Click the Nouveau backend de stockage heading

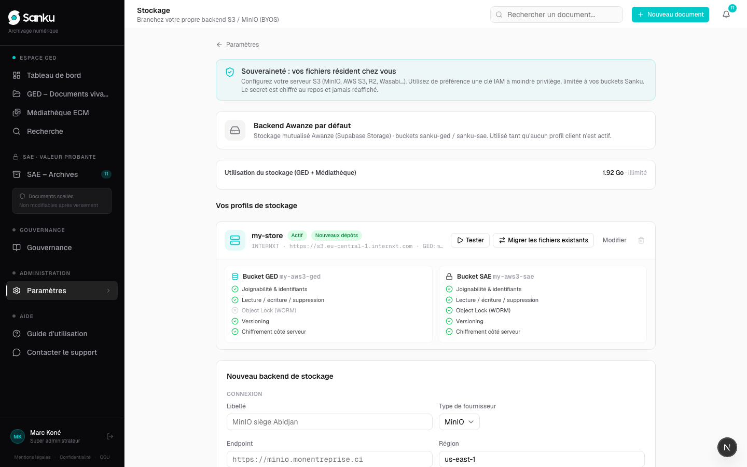(x=280, y=376)
